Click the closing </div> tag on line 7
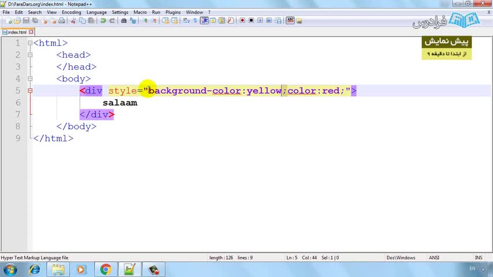The height and width of the screenshot is (277, 493). click(x=96, y=114)
